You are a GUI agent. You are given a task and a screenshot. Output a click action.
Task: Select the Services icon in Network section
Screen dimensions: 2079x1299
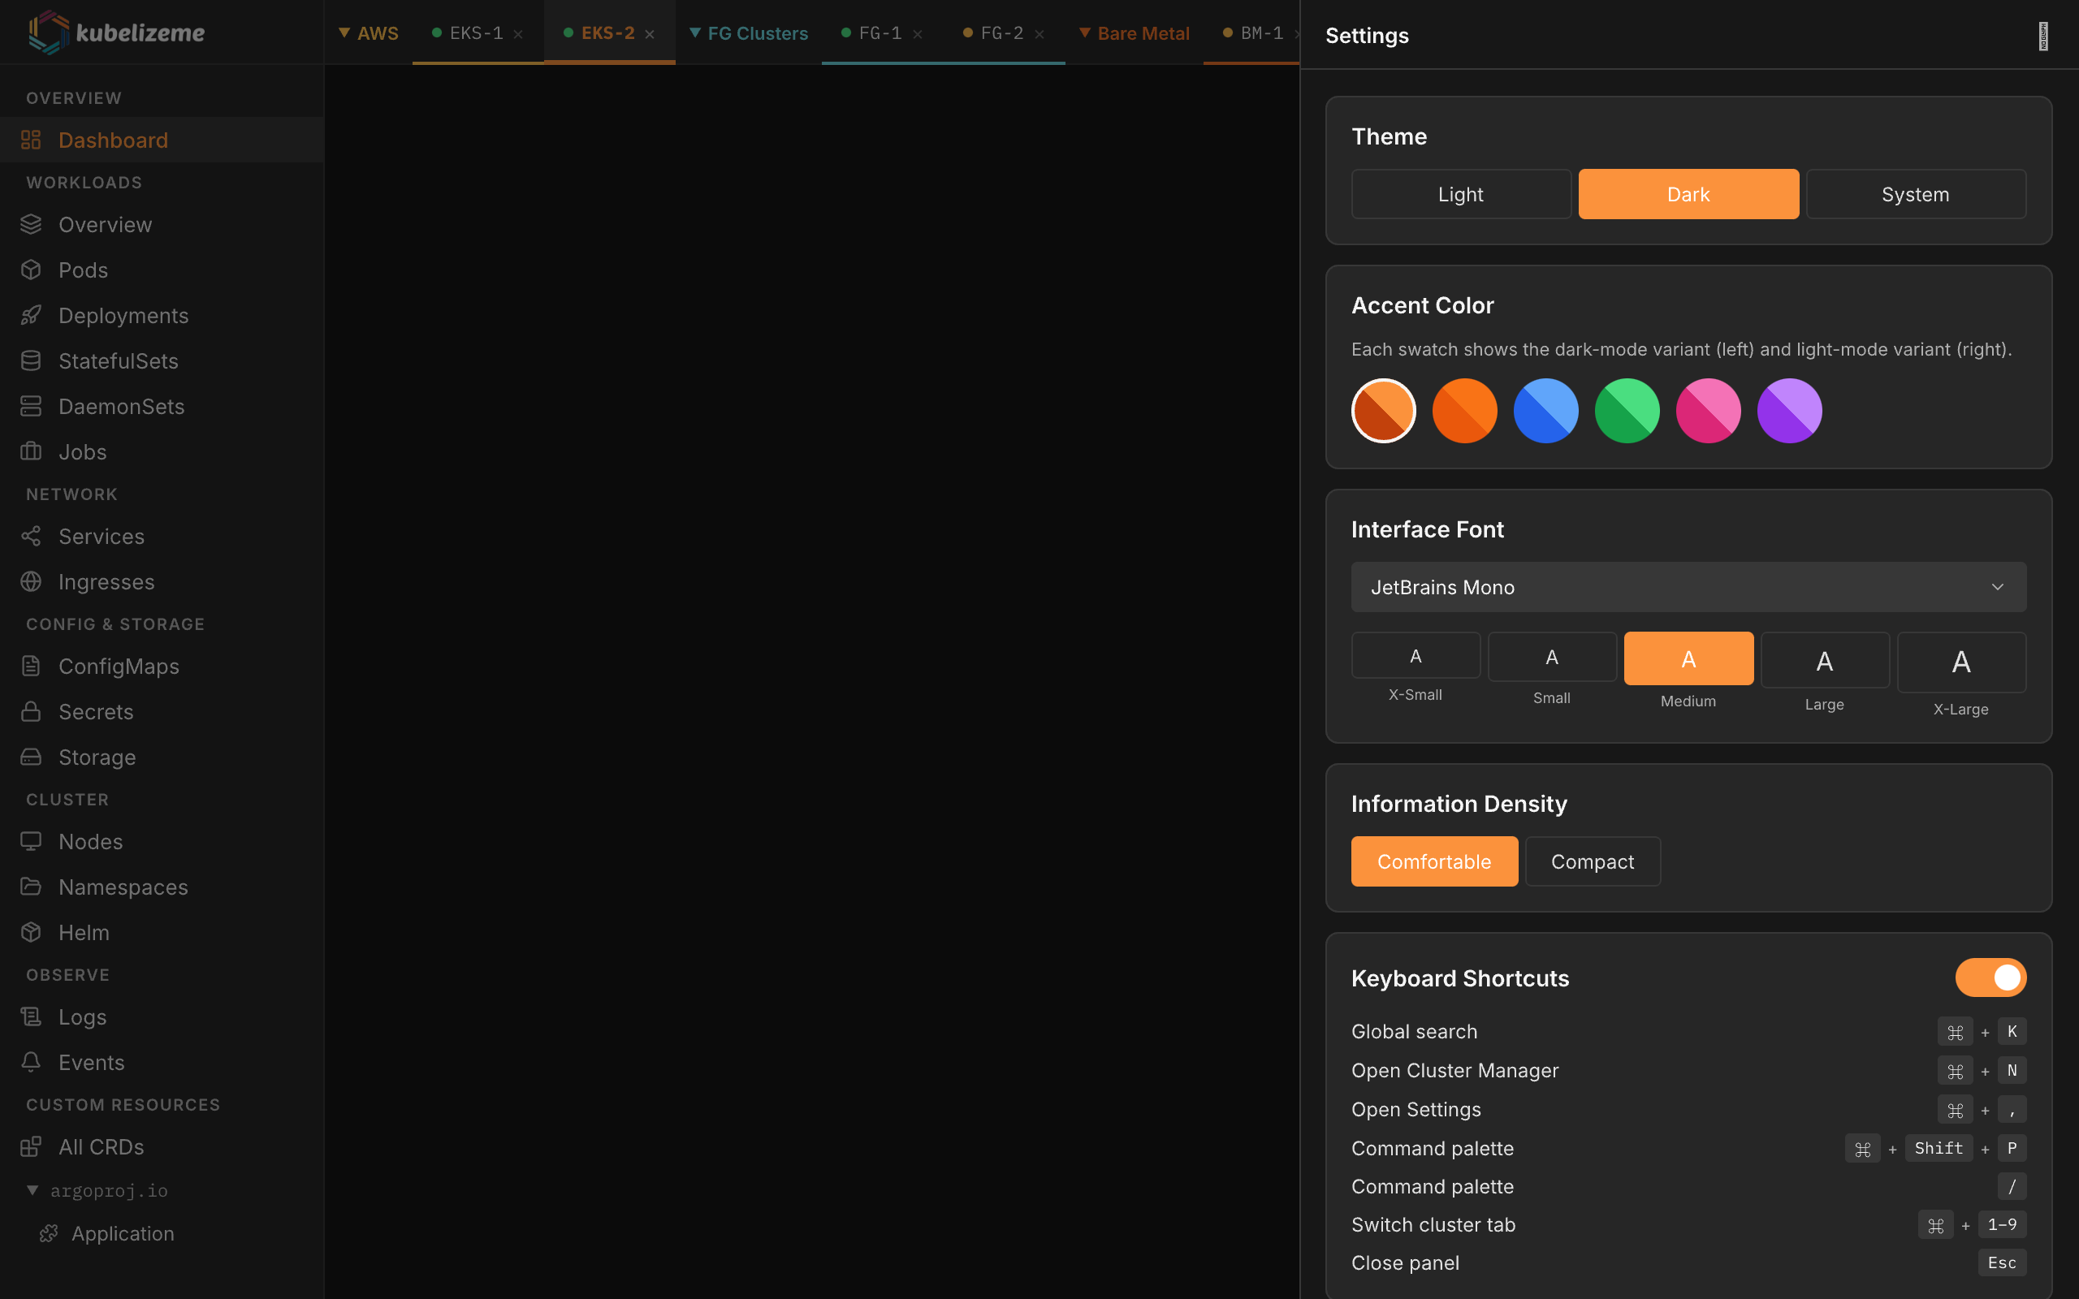tap(31, 536)
